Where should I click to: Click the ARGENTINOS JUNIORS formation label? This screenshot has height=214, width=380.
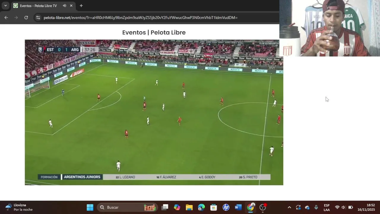[x=82, y=177]
